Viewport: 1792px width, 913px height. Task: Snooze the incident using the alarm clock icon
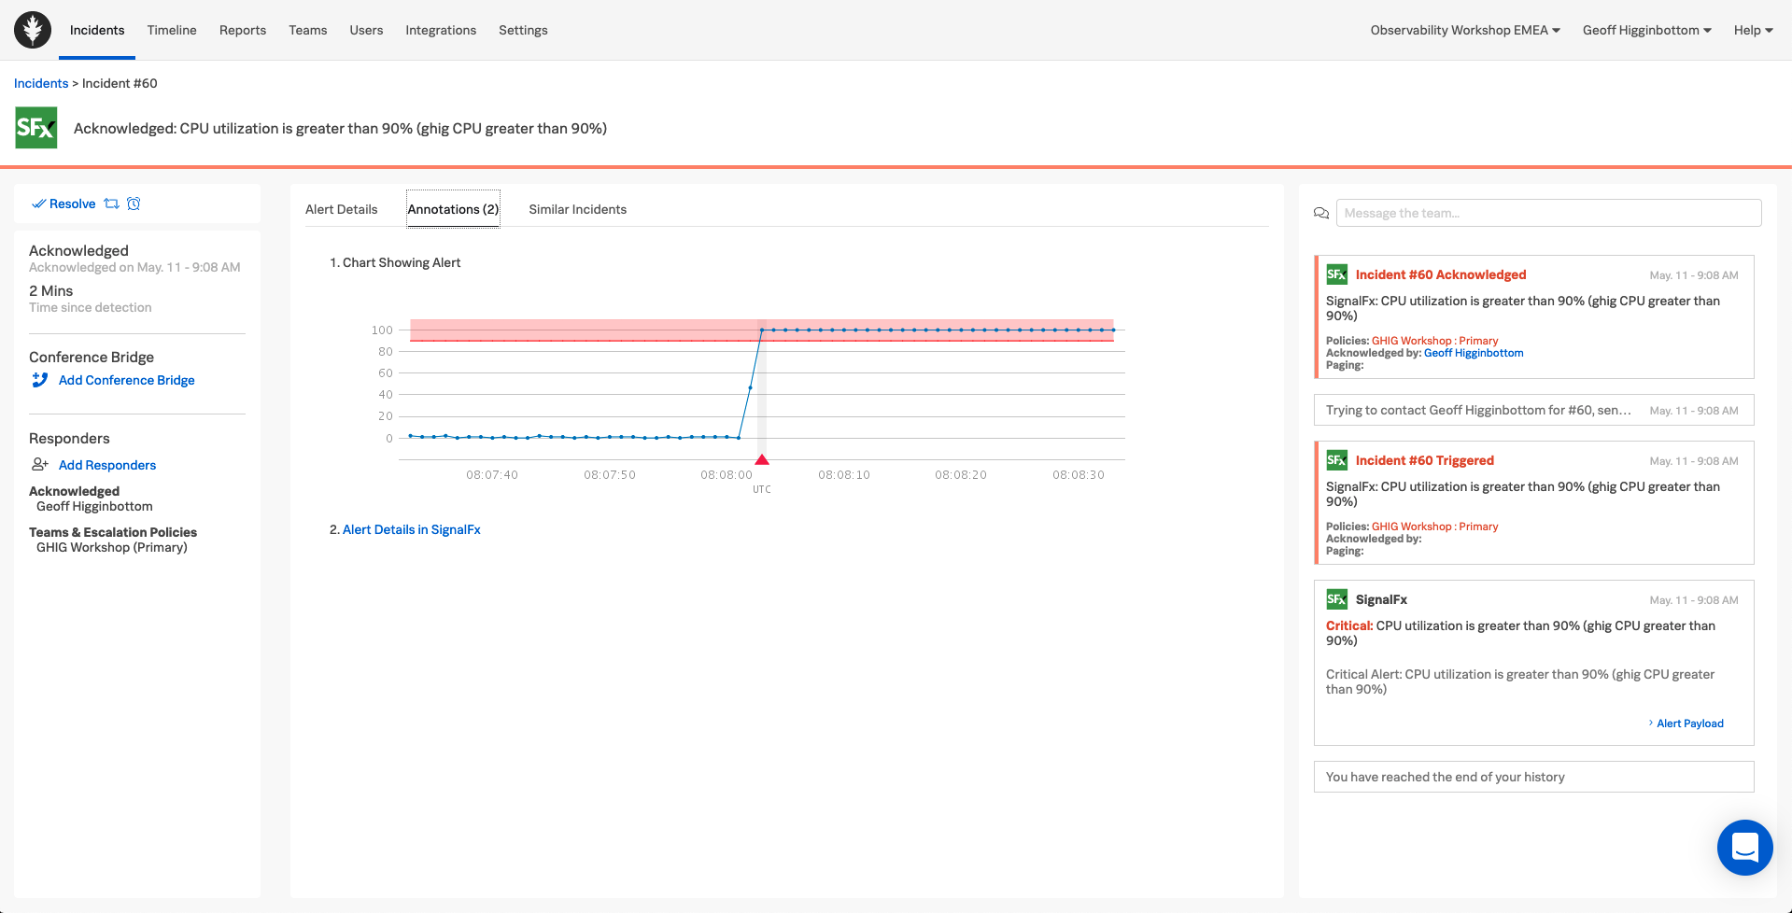(134, 204)
